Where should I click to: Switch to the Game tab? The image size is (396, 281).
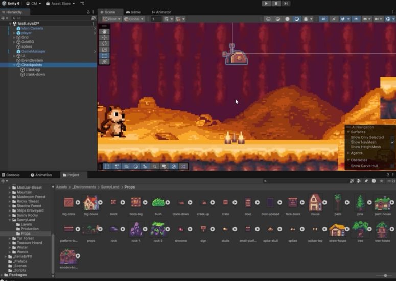133,12
